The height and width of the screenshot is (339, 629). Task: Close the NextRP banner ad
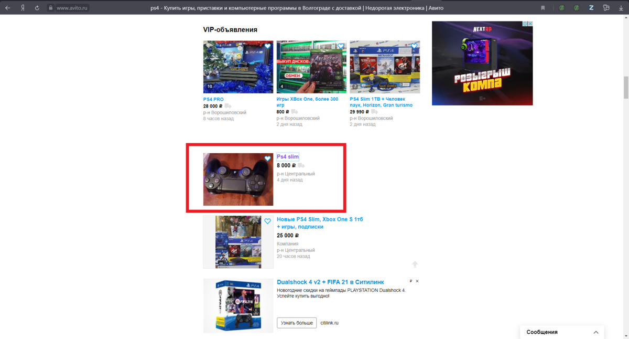tap(530, 24)
